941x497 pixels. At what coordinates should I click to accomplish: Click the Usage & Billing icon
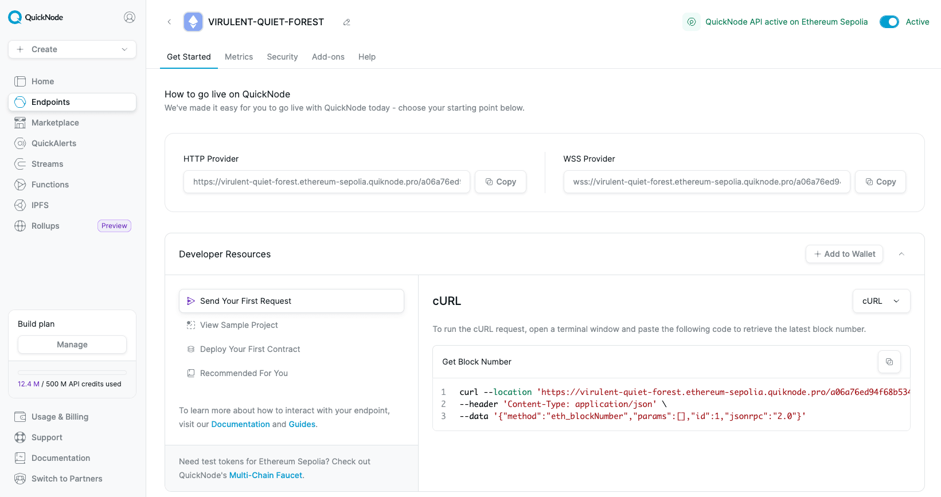pyautogui.click(x=20, y=417)
